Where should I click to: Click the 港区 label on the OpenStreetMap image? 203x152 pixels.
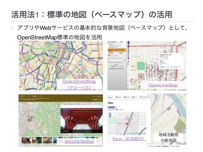(41, 85)
